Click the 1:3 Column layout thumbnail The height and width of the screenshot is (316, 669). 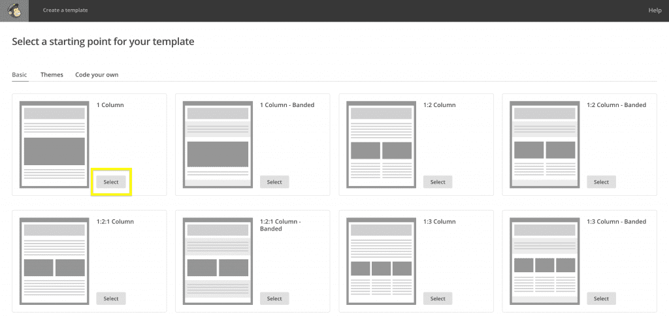(x=381, y=261)
